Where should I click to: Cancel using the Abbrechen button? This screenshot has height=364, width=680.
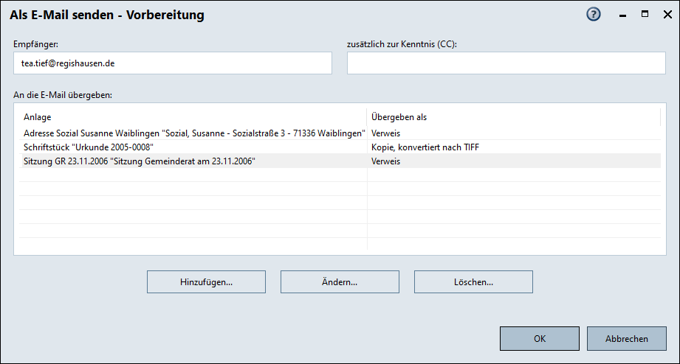click(x=626, y=339)
